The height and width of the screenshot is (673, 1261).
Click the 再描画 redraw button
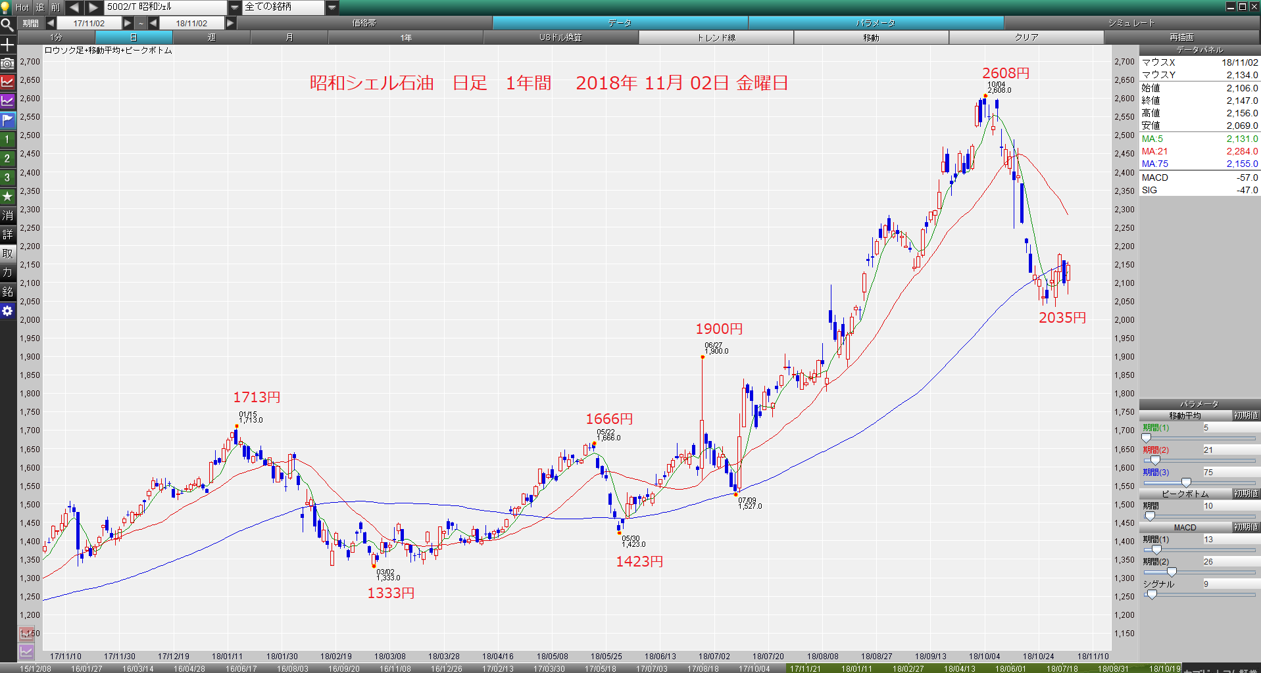tap(1181, 37)
